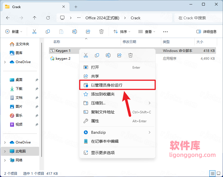This screenshot has width=223, height=177.
Task: Open the Videos (视频) quick access folder
Action: (16, 125)
